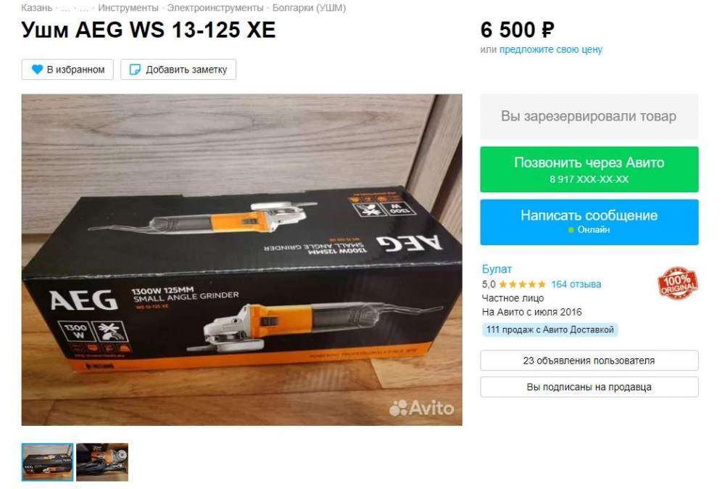Open main AEG box photo

(x=242, y=260)
